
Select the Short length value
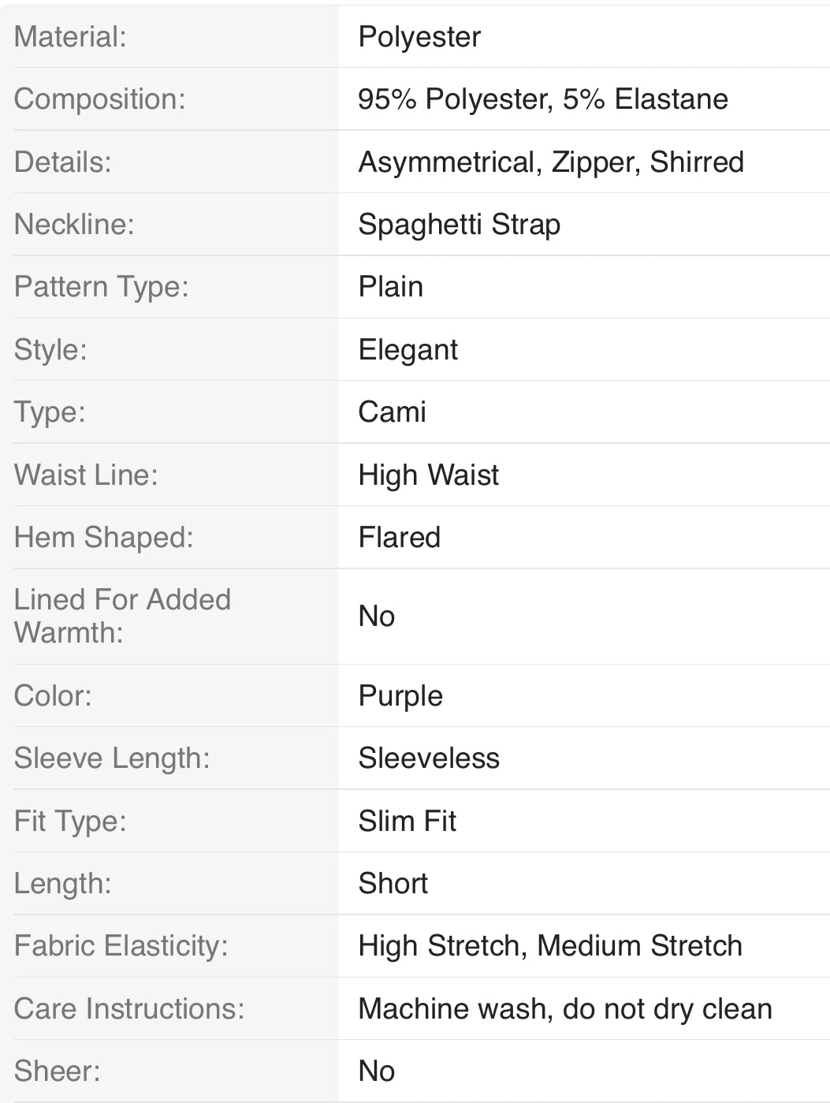pos(393,884)
